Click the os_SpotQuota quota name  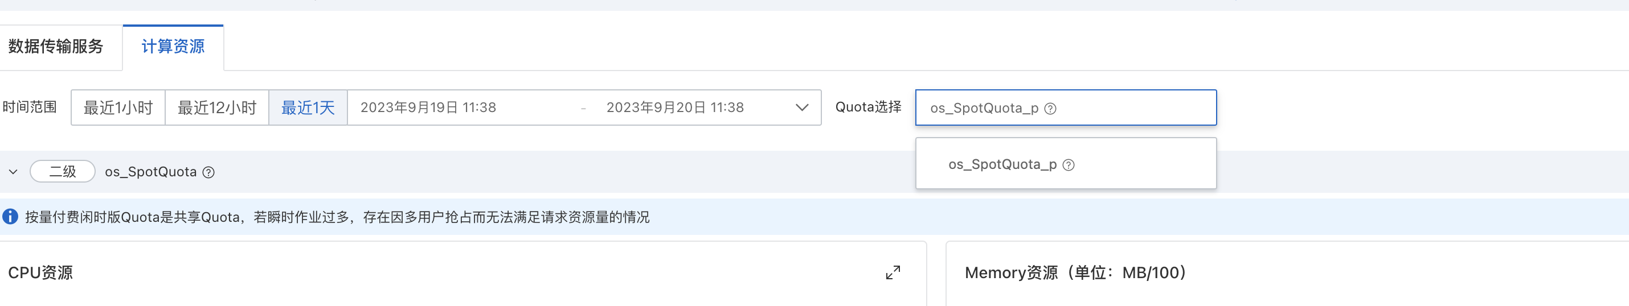click(x=150, y=172)
